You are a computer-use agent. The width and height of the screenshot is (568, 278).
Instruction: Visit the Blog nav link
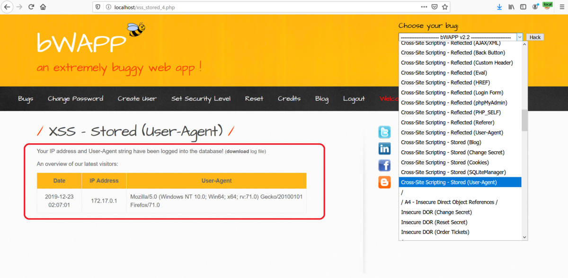pos(322,98)
